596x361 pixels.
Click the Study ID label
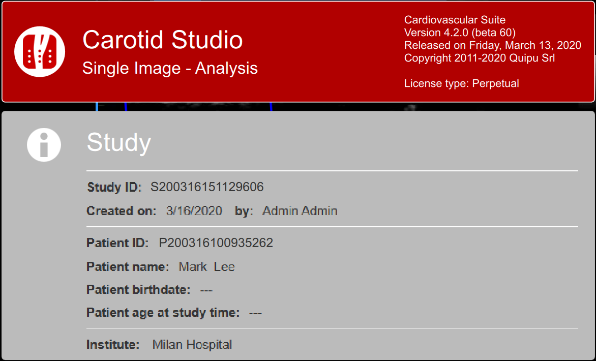pos(114,187)
